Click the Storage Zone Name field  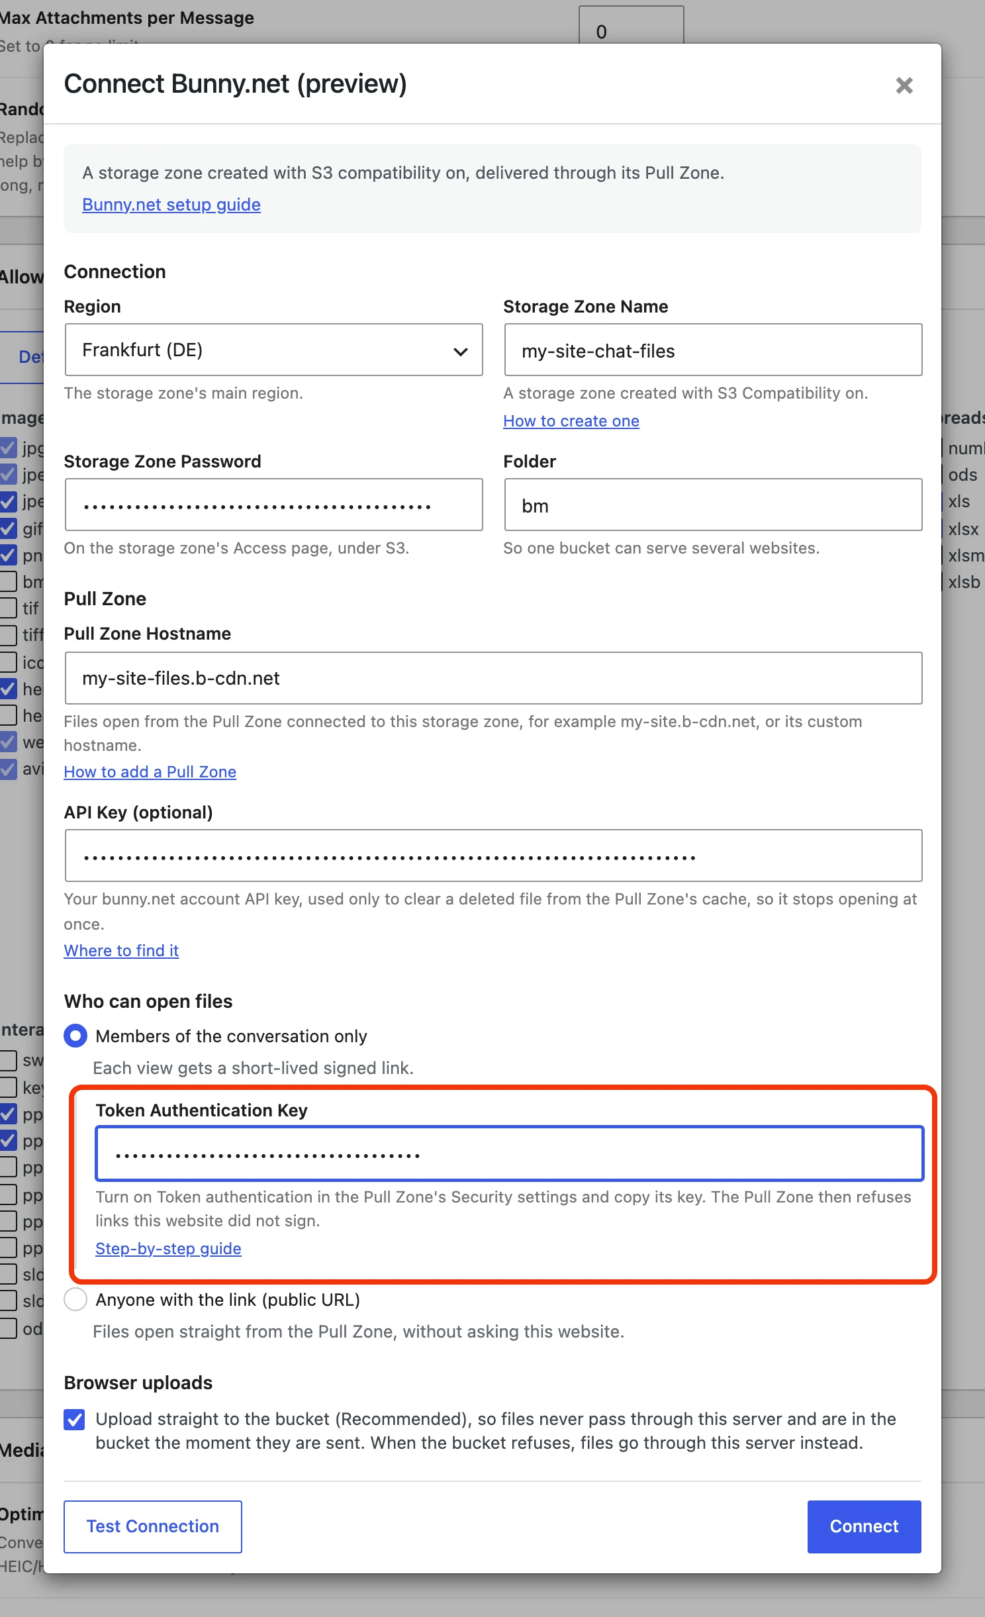pos(713,350)
